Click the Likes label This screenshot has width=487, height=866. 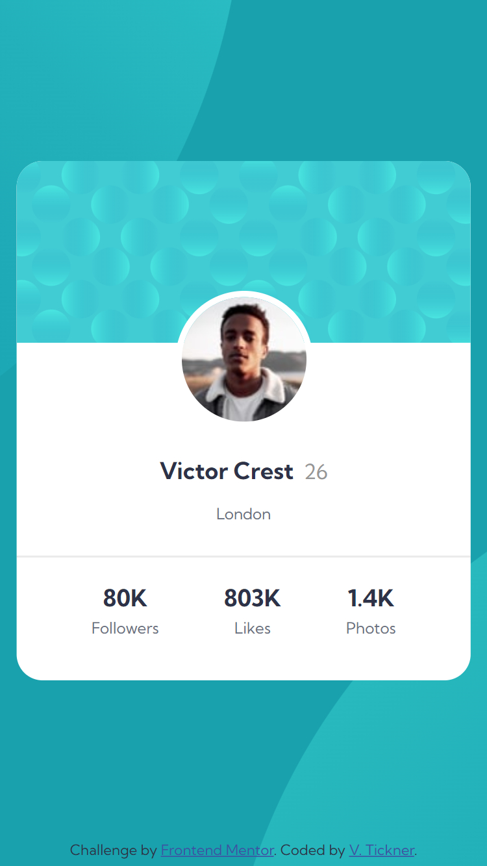pyautogui.click(x=253, y=628)
